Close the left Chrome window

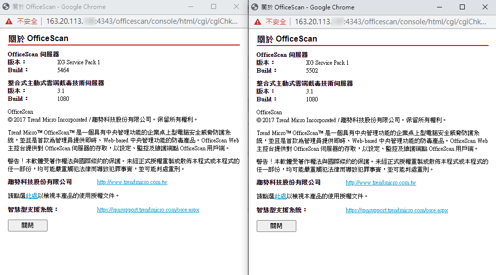click(236, 6)
